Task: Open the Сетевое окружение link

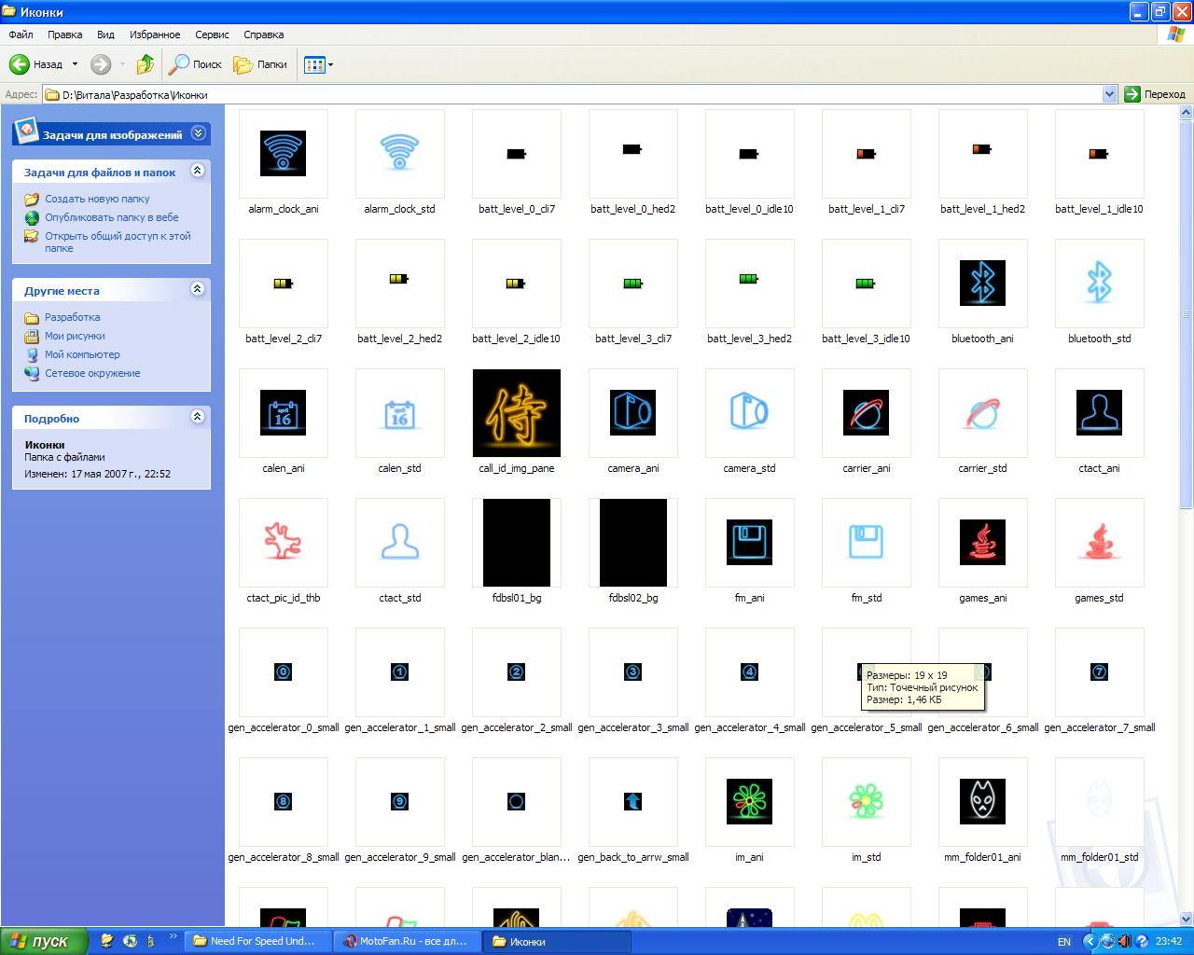Action: (92, 373)
